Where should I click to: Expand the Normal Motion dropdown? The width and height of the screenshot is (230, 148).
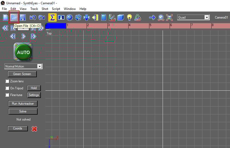tap(40, 66)
